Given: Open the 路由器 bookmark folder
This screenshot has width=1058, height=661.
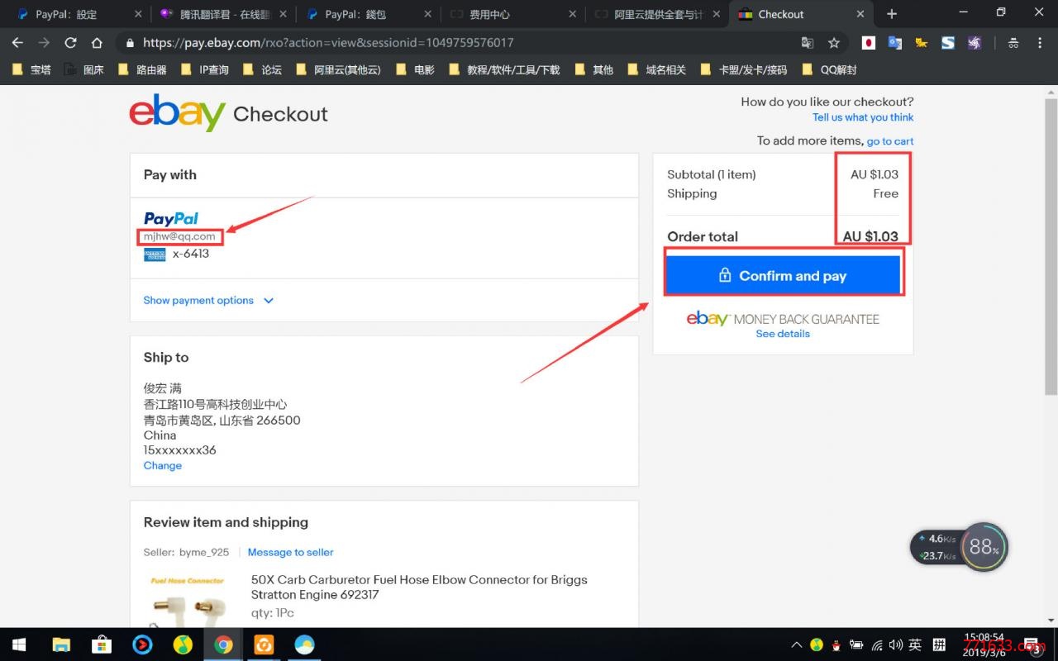Looking at the screenshot, I should coord(141,70).
